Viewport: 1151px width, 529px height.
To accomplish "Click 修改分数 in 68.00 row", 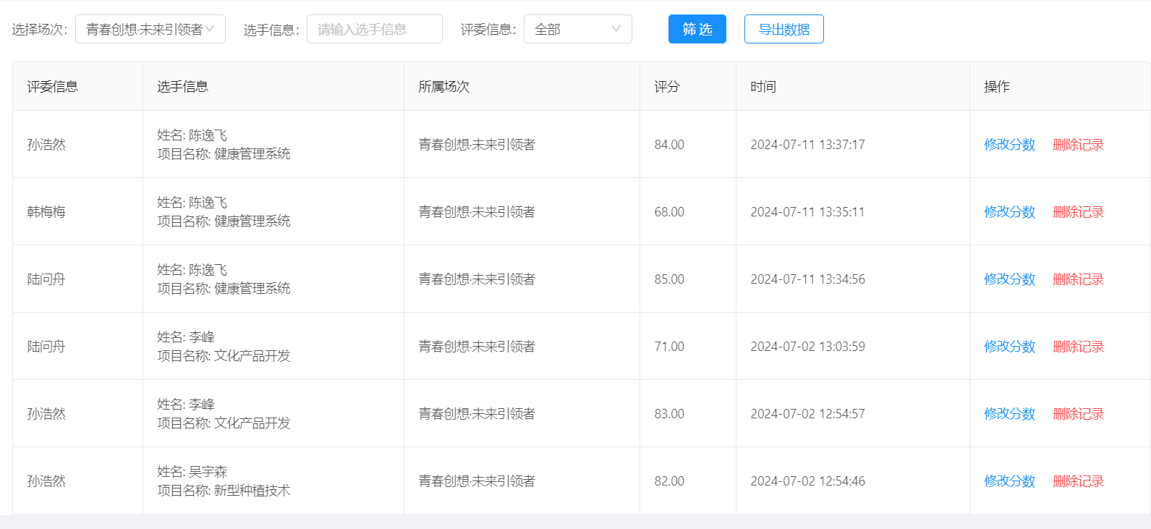I will click(x=1010, y=212).
